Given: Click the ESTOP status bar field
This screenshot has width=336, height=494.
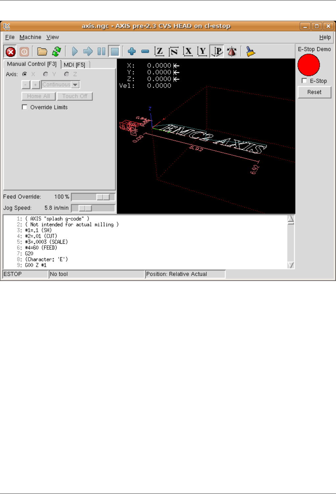Looking at the screenshot, I should coord(25,274).
